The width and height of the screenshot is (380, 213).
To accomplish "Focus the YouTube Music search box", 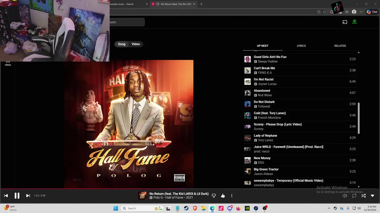I will 127,22.
